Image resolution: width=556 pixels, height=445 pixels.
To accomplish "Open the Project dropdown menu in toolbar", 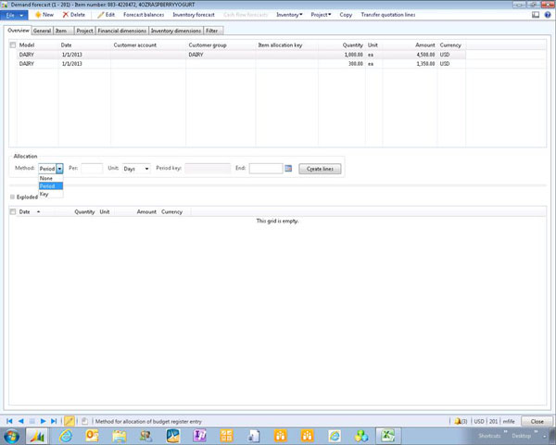I will [321, 15].
